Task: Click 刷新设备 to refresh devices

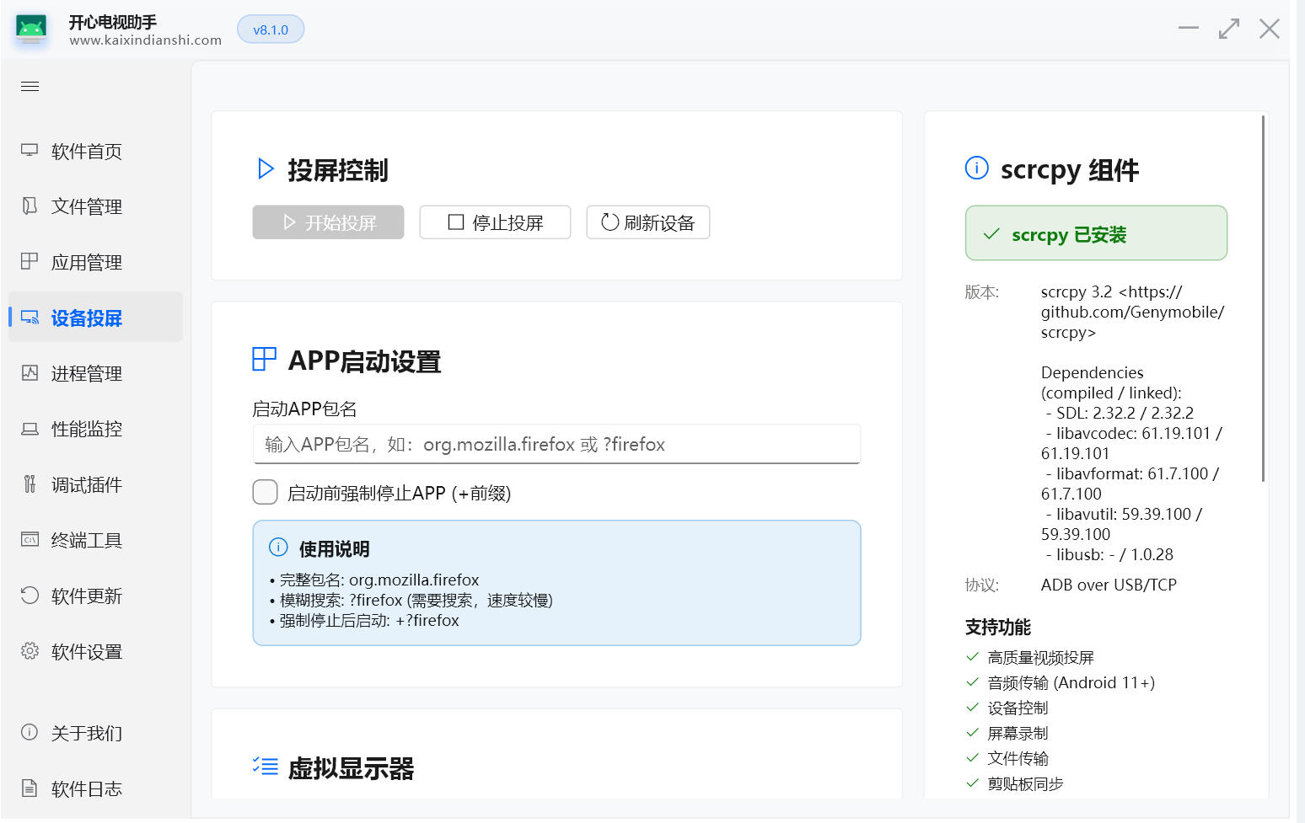Action: [x=647, y=222]
